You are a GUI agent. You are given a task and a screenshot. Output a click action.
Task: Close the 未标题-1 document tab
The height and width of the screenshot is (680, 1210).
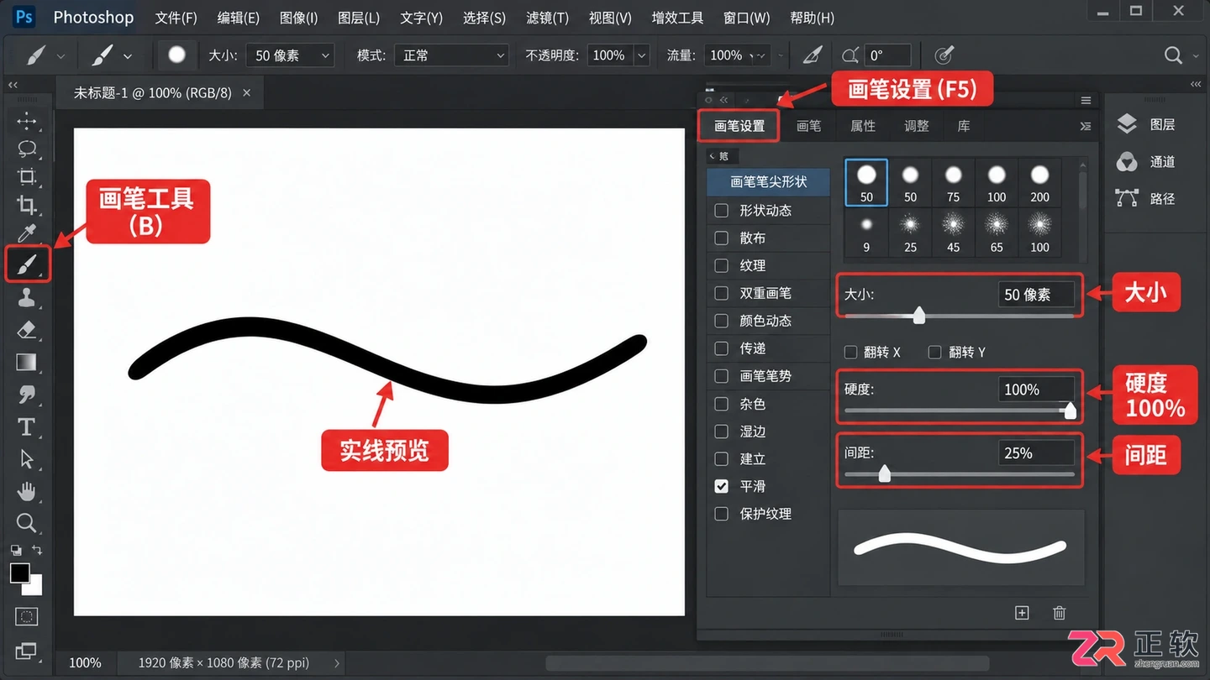(x=246, y=93)
